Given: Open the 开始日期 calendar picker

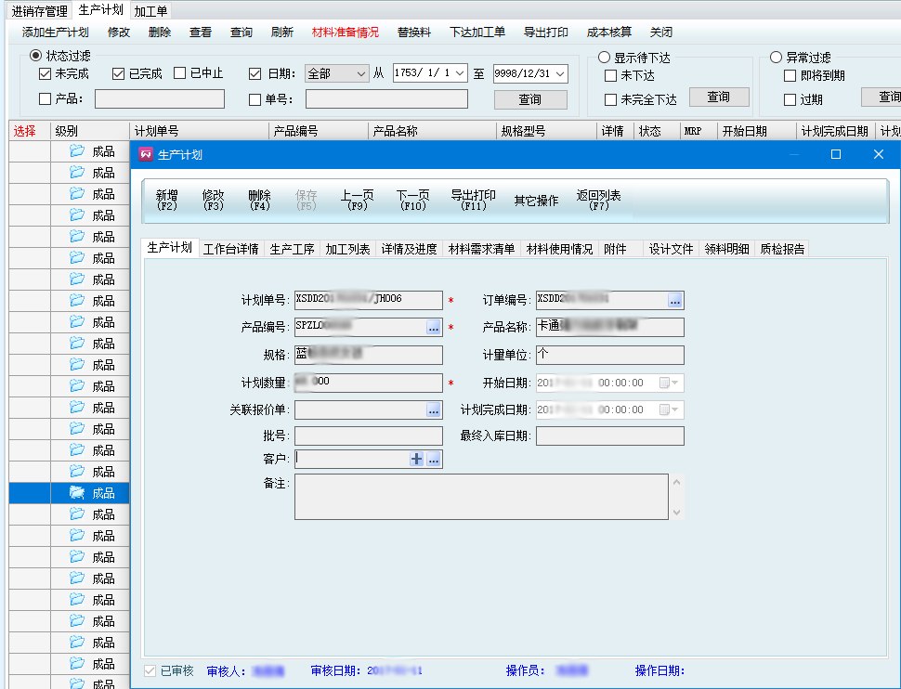Looking at the screenshot, I should point(669,383).
